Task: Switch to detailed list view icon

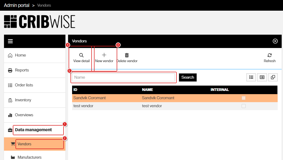Action: 262,77
